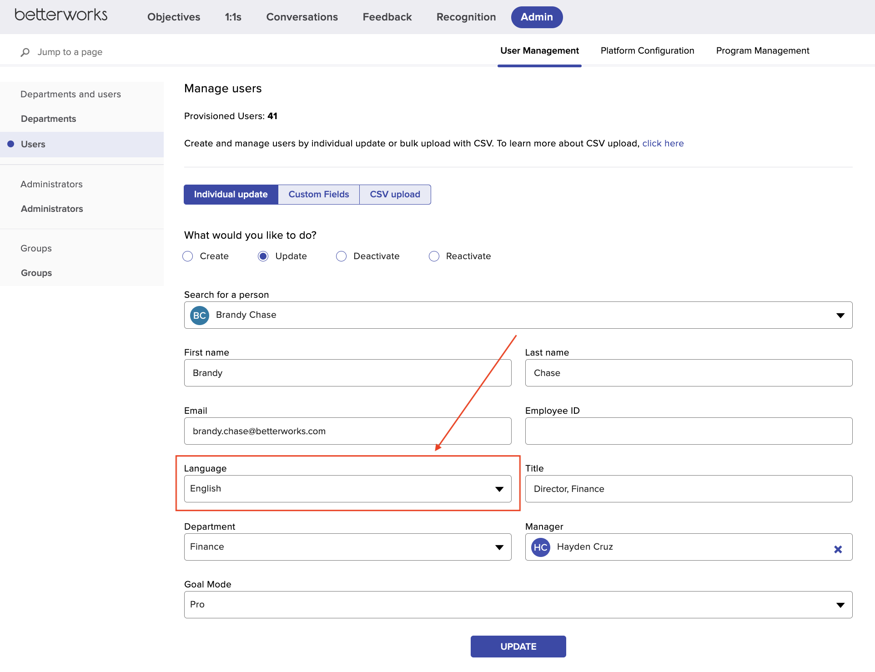Screen dimensions: 875x672
Task: Click the Hayden Cruz avatar circle
Action: [540, 547]
